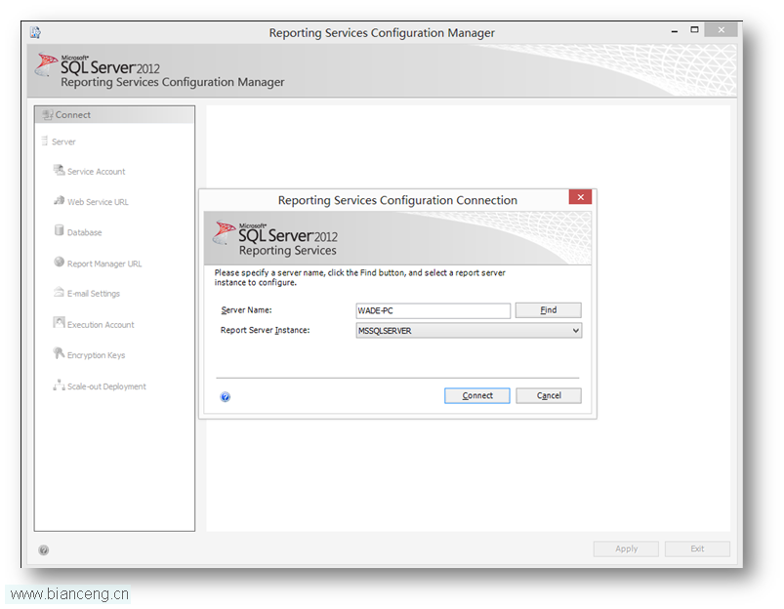Open the Report Manager URL page
This screenshot has height=609, width=784.
[104, 264]
